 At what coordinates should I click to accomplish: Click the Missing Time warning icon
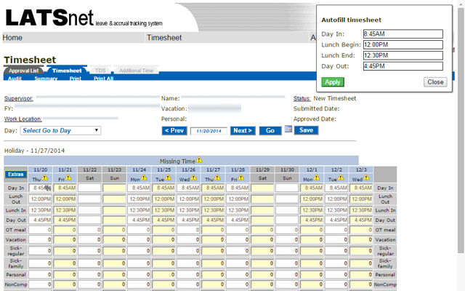[199, 160]
